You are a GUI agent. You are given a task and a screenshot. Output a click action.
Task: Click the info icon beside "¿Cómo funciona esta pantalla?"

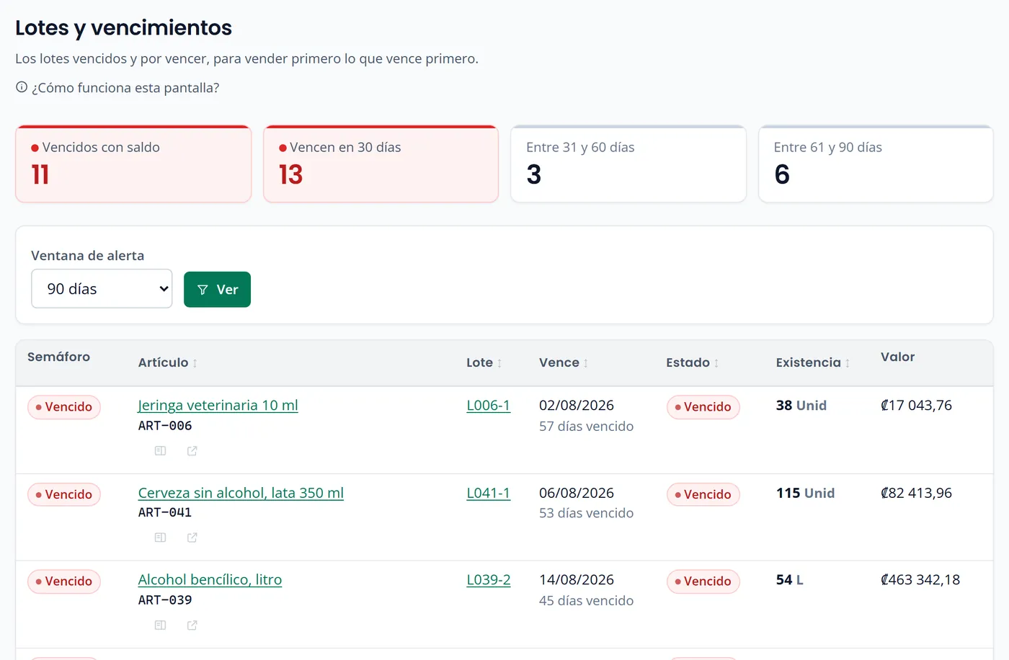22,87
